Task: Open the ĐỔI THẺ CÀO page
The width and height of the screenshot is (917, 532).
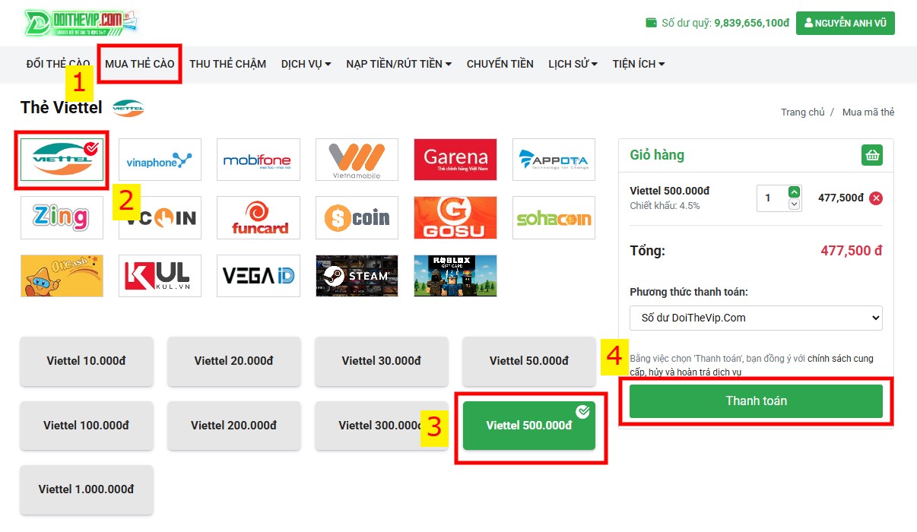Action: pyautogui.click(x=58, y=64)
